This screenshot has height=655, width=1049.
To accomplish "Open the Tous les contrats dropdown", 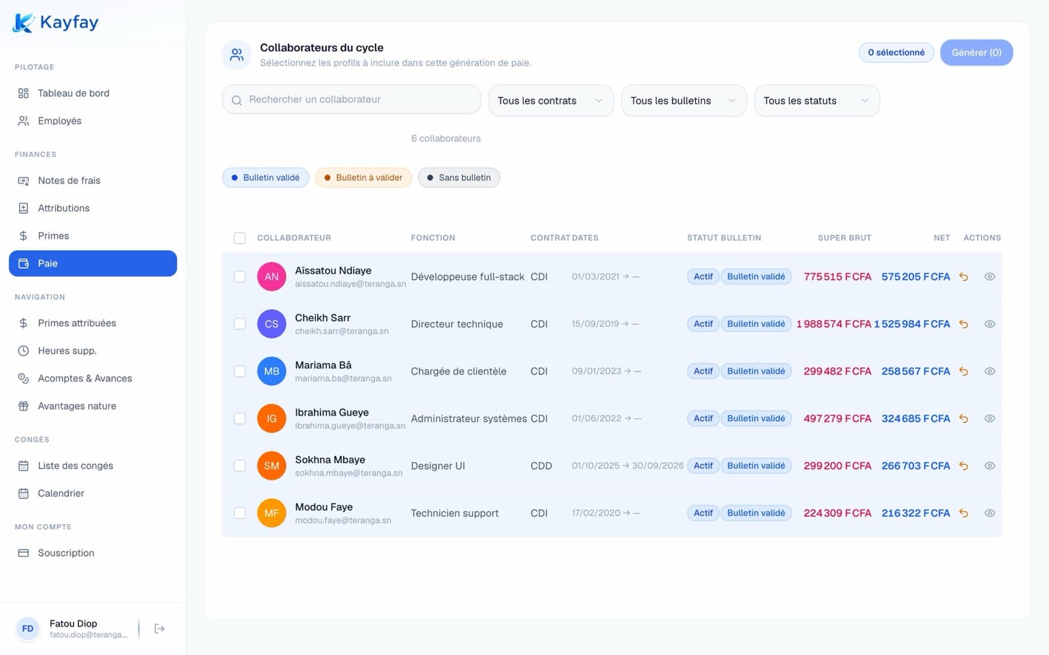I will (x=551, y=100).
